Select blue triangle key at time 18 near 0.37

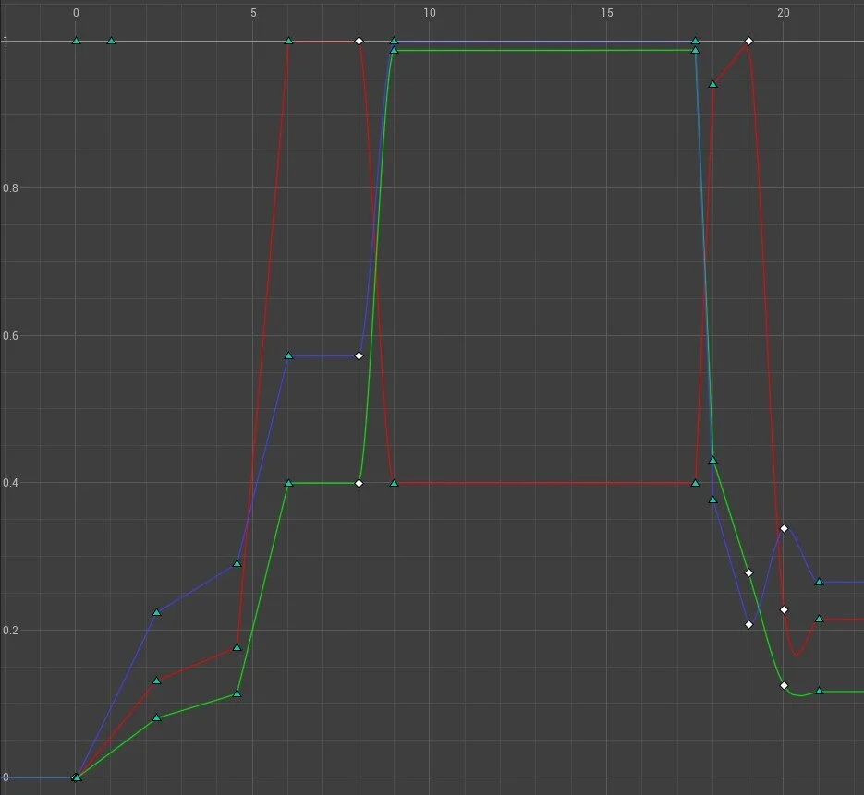pos(713,500)
